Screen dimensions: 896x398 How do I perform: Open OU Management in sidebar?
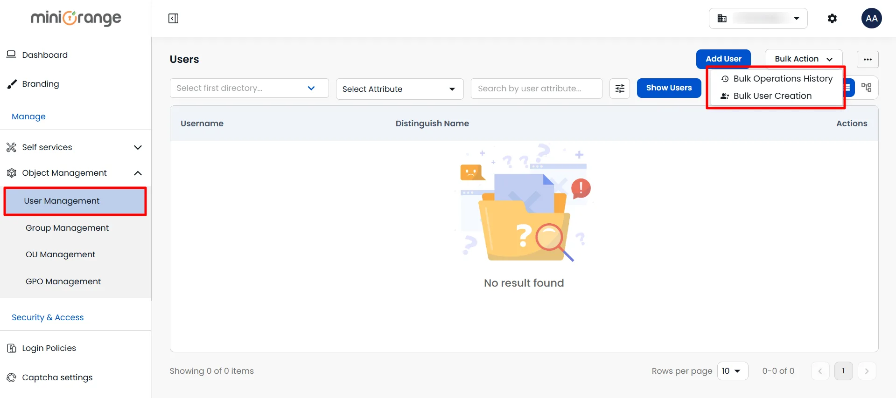(61, 254)
